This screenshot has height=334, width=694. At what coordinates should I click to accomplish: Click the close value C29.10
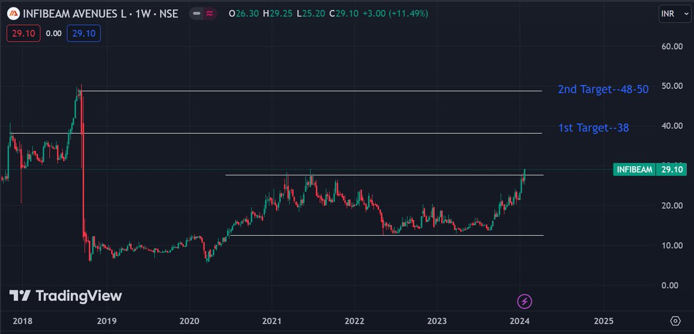[x=344, y=13]
